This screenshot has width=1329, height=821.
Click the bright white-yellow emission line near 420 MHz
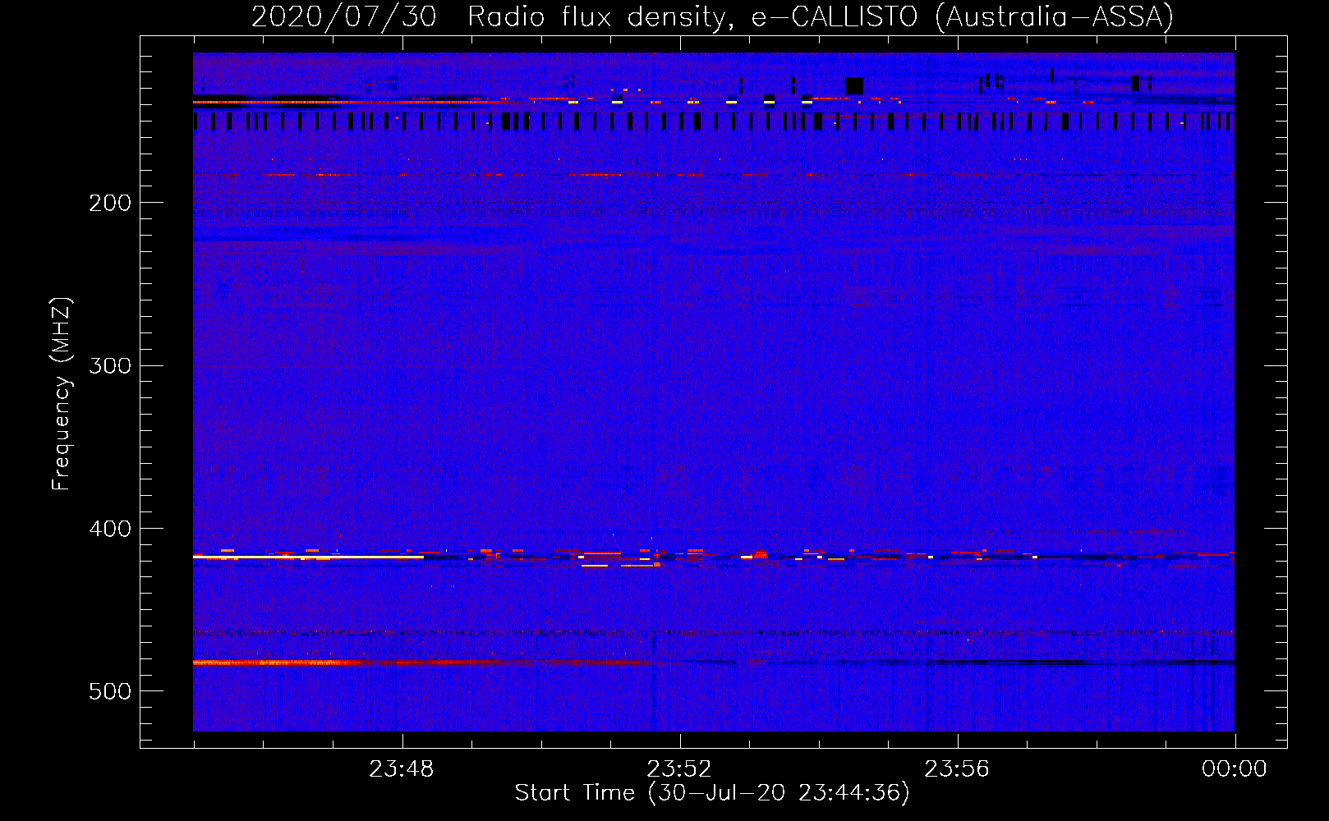pyautogui.click(x=308, y=557)
